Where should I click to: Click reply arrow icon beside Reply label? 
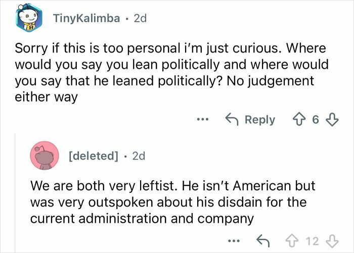pyautogui.click(x=232, y=120)
